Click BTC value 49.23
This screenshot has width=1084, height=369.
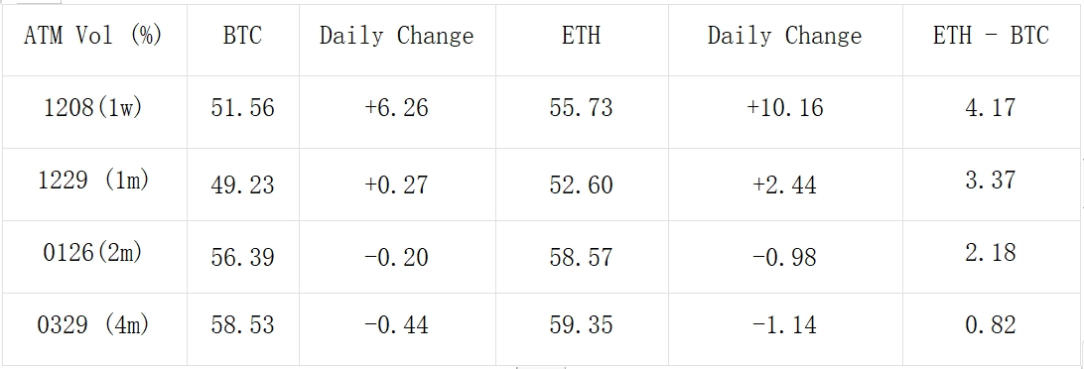point(242,185)
